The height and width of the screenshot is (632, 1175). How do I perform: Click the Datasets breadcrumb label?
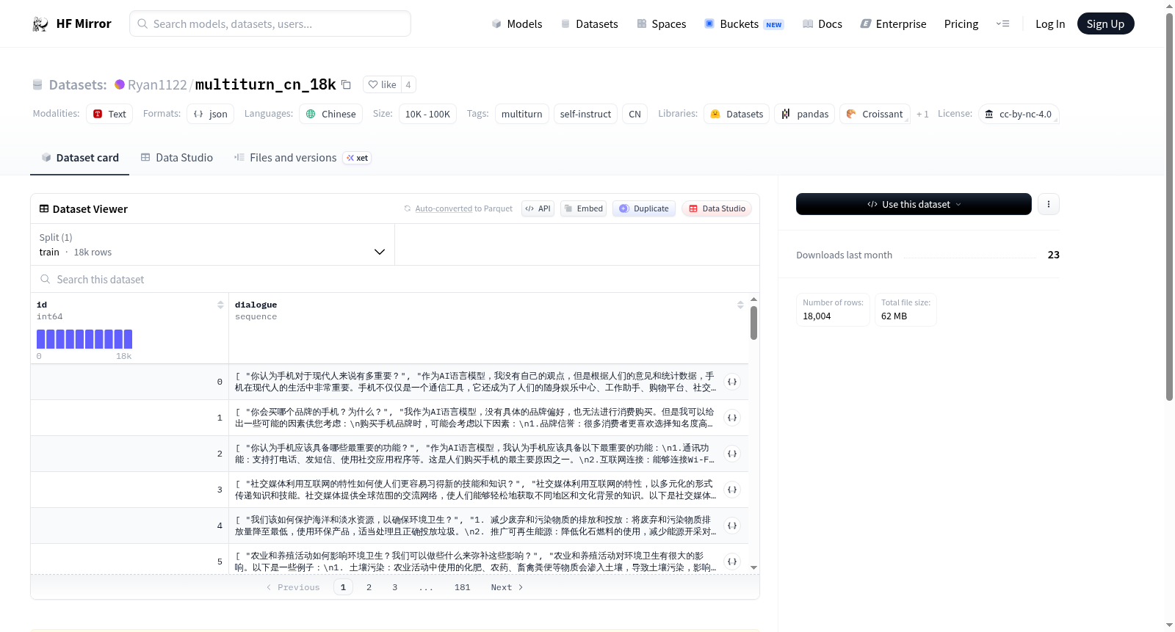coord(78,84)
